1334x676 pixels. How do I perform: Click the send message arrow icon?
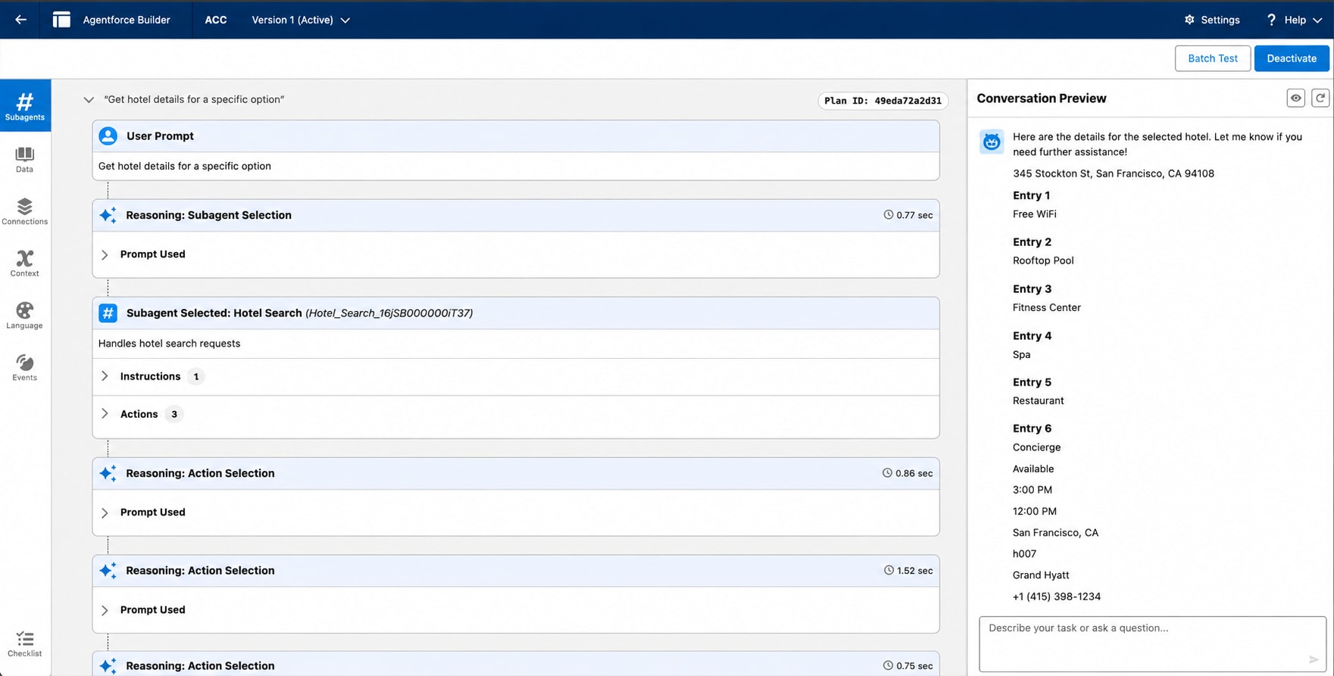pyautogui.click(x=1314, y=659)
